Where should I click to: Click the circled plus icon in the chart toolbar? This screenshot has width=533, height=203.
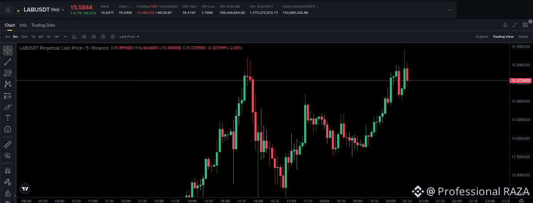tap(103, 36)
